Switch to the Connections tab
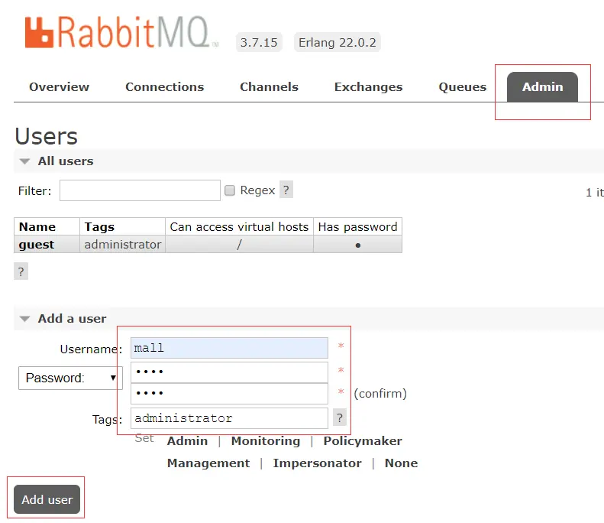The width and height of the screenshot is (604, 523). click(164, 86)
